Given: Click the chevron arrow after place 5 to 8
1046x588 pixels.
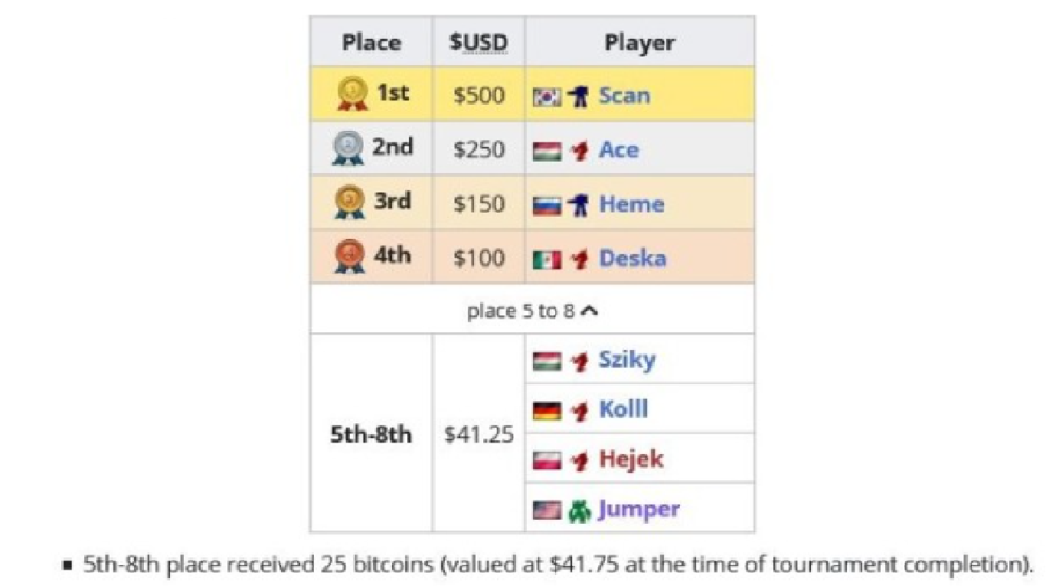Looking at the screenshot, I should click(x=589, y=311).
